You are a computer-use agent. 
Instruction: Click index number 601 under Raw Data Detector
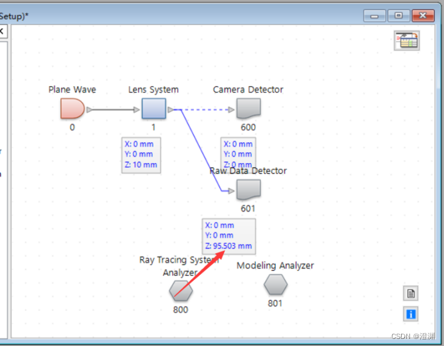[x=248, y=209]
